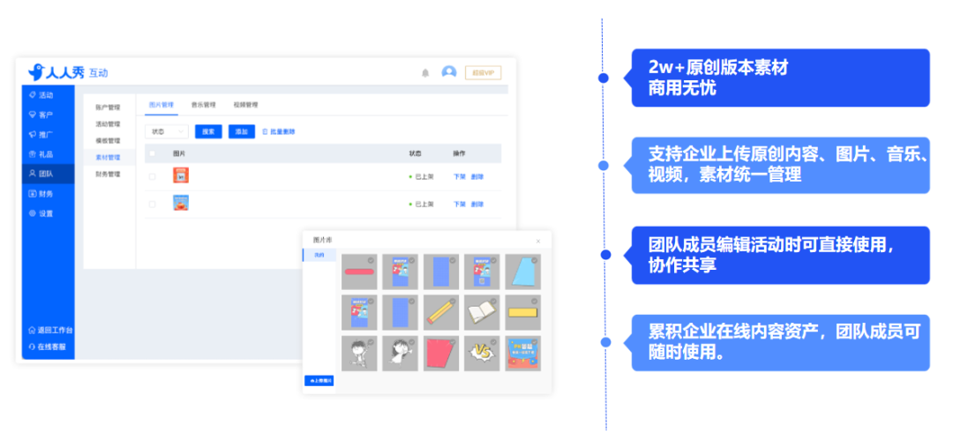
Task: Switch to the 视频管理 tab
Action: tap(245, 105)
